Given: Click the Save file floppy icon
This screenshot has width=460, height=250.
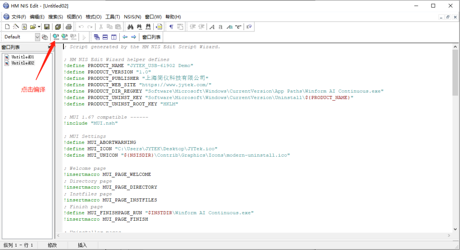Looking at the screenshot, I should click(x=47, y=27).
